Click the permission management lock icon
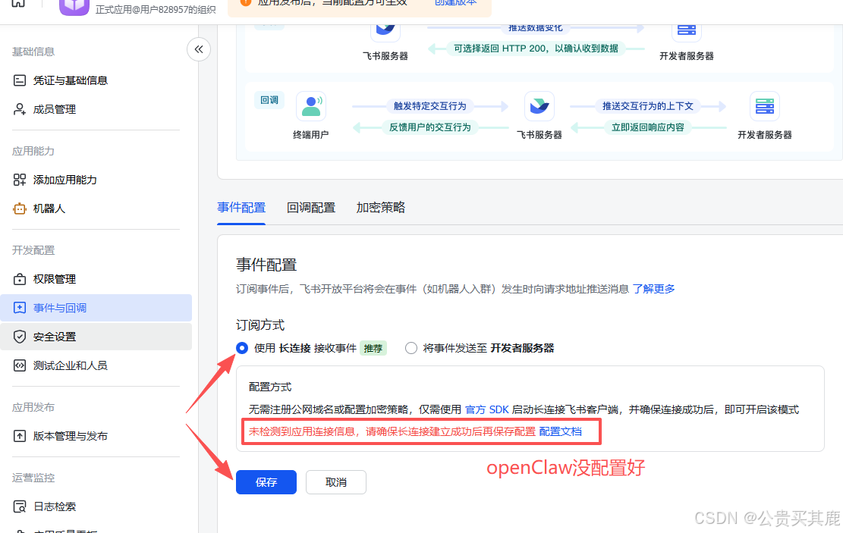The height and width of the screenshot is (533, 843). (20, 280)
